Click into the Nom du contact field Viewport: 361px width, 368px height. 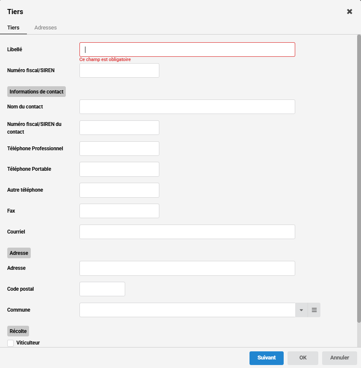187,107
